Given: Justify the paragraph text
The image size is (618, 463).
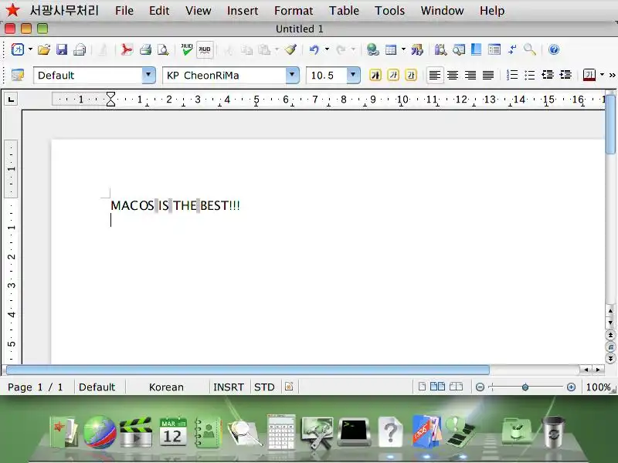Looking at the screenshot, I should click(x=488, y=75).
